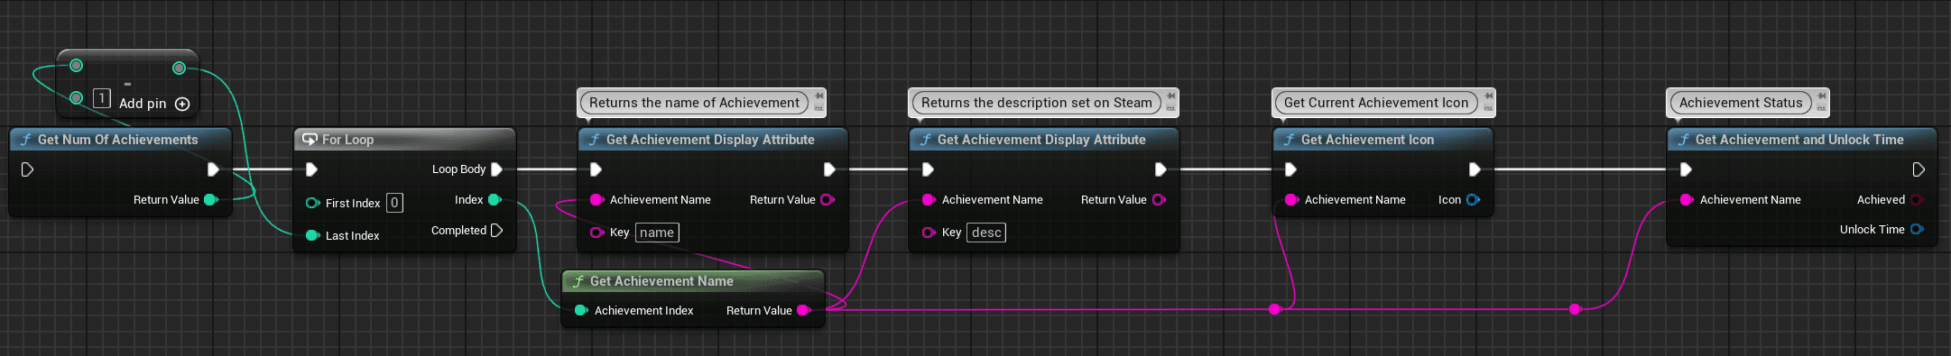Click Index output pin on For Loop
1951x356 pixels.
[495, 200]
